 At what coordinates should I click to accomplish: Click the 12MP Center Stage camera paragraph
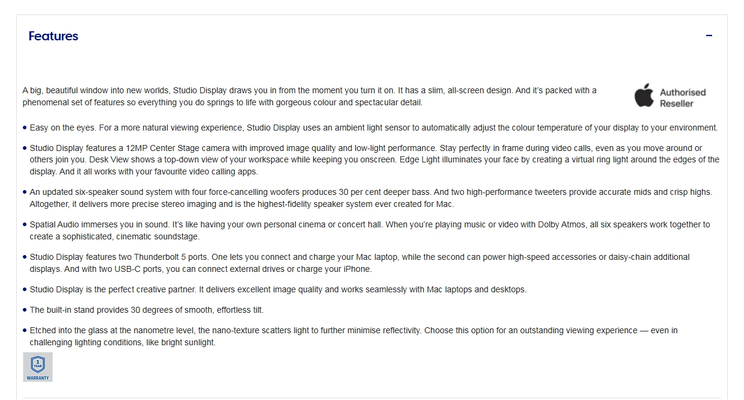374,160
